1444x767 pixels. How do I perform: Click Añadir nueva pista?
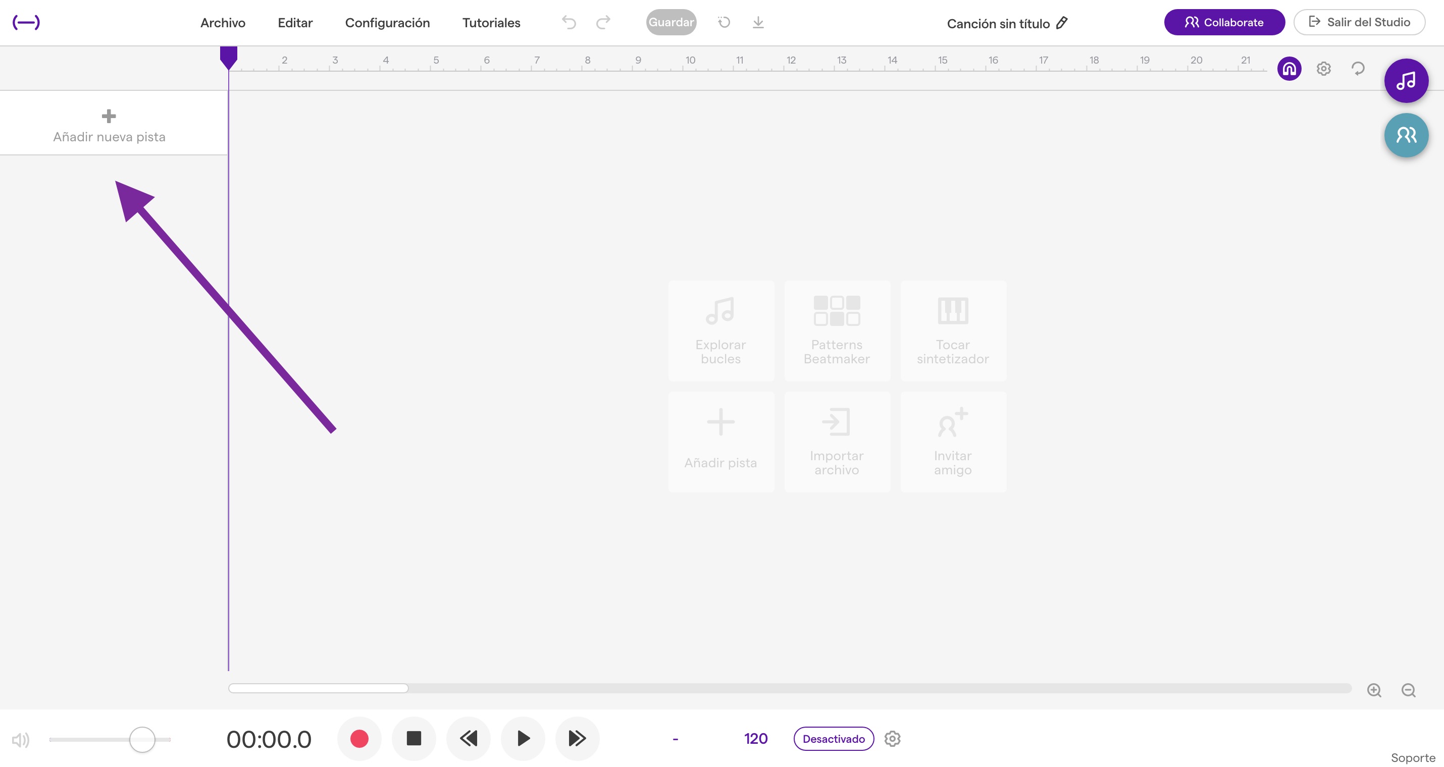click(x=109, y=126)
